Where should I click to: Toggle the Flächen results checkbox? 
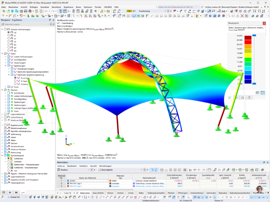[5, 90]
